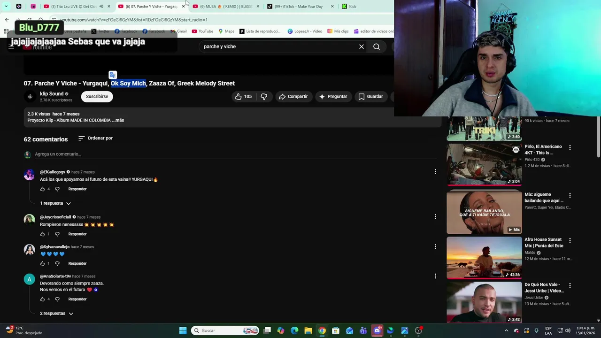Close the 'MUSA (REMIX)' tab
The height and width of the screenshot is (338, 601).
click(x=258, y=6)
